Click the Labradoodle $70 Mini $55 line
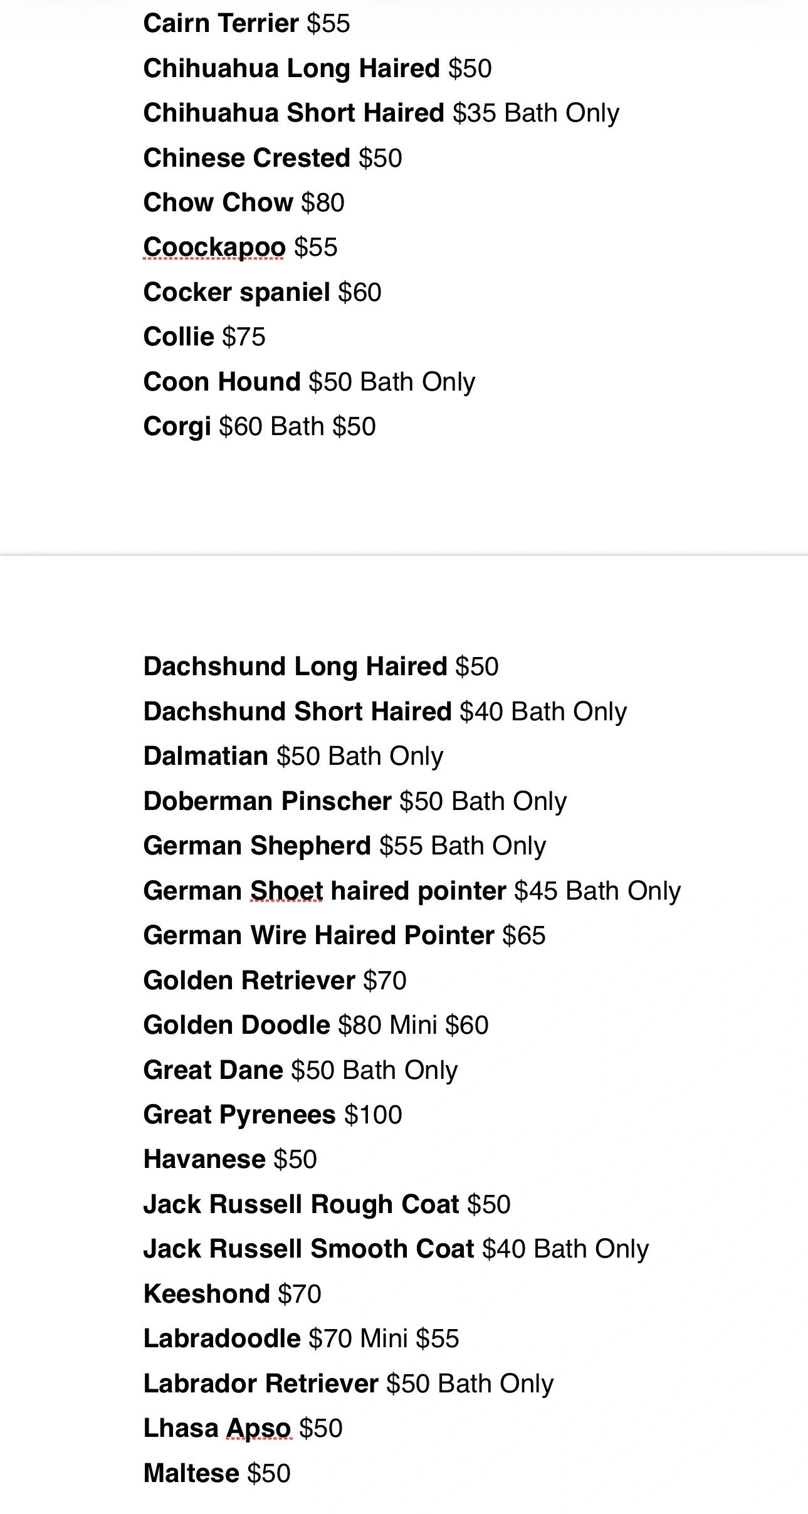This screenshot has width=808, height=1514. tap(302, 1339)
